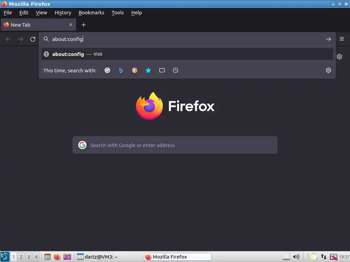Image resolution: width=350 pixels, height=262 pixels.
Task: Open the File menu
Action: (8, 13)
